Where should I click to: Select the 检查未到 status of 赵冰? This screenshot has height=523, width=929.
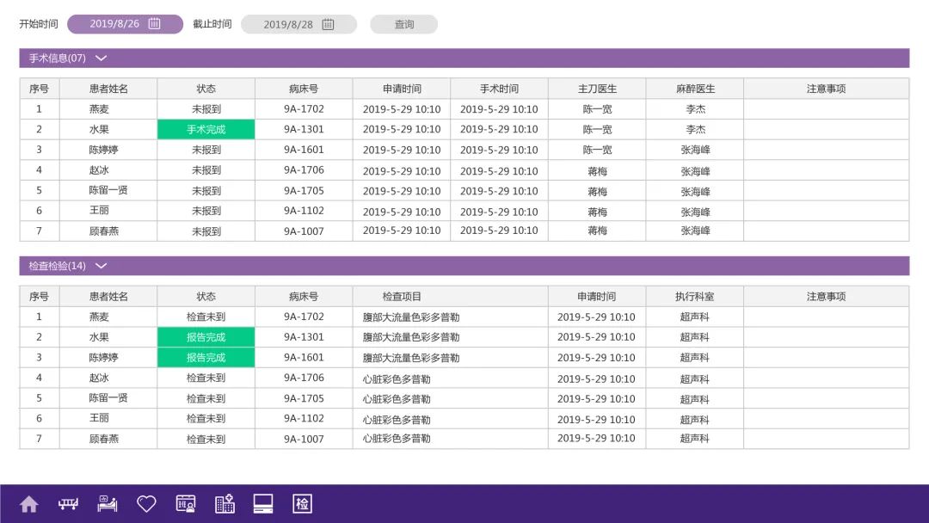coord(206,378)
